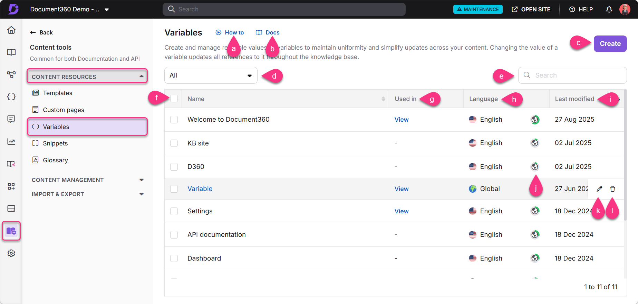
Task: Click the HELP button
Action: tap(581, 9)
